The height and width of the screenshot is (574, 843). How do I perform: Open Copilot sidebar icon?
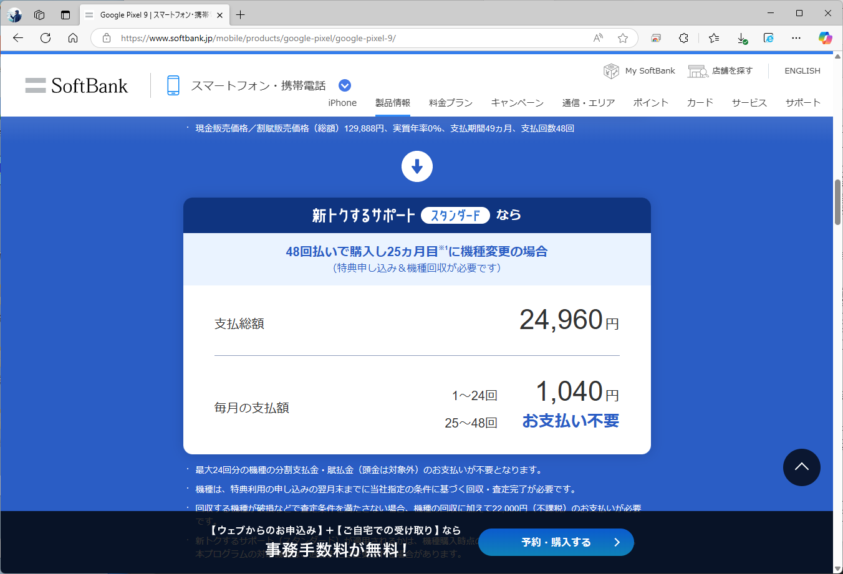coord(826,38)
